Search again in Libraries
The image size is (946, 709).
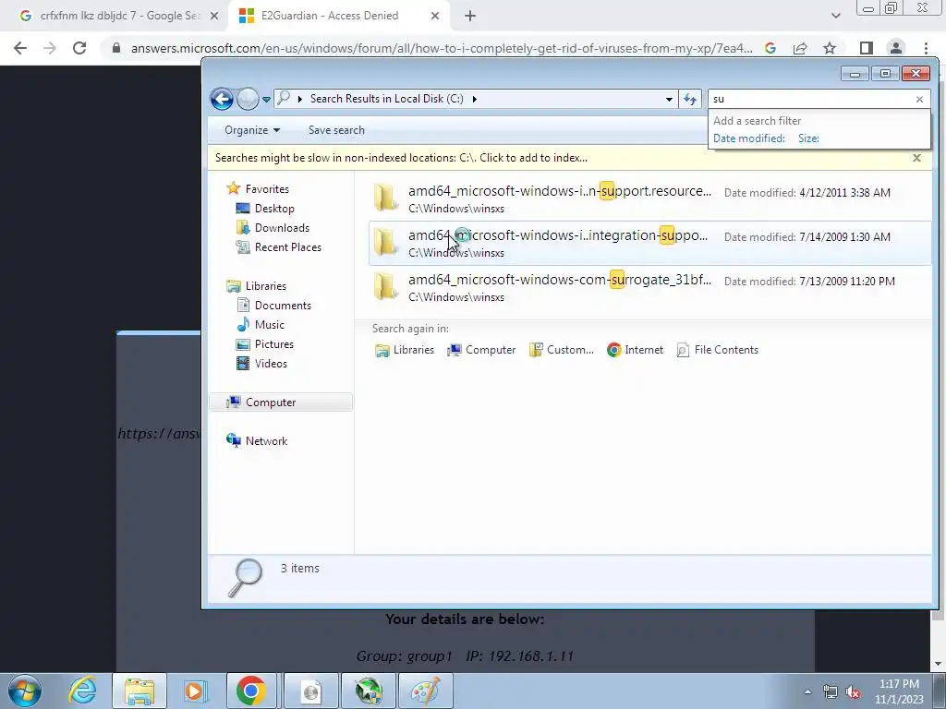[x=405, y=350]
